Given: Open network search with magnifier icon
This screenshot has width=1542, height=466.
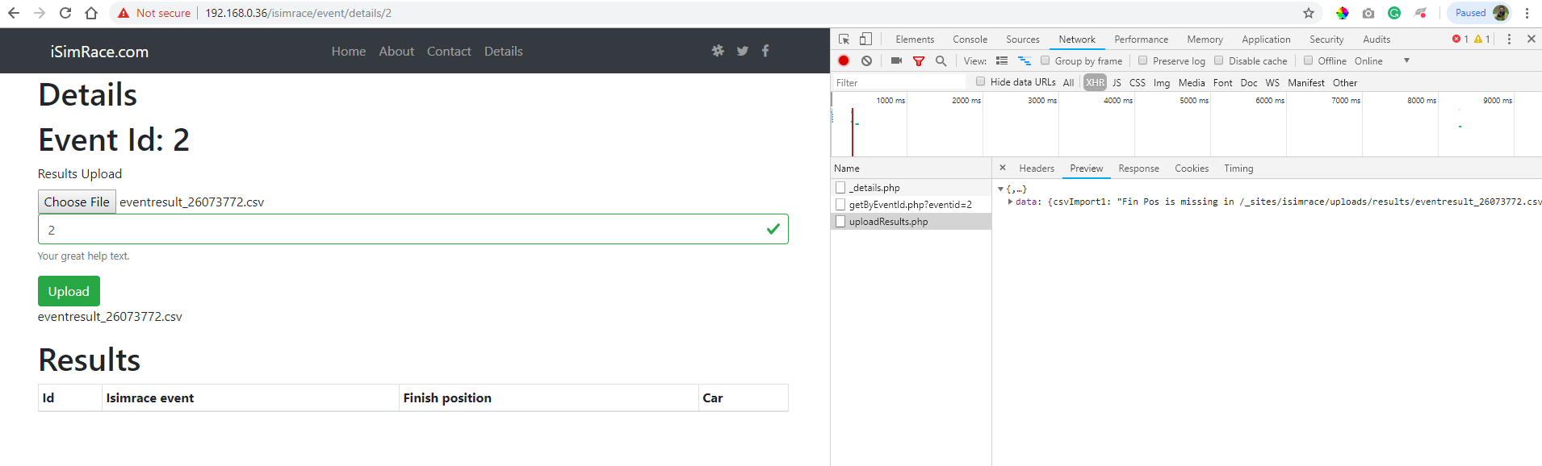Looking at the screenshot, I should click(941, 61).
